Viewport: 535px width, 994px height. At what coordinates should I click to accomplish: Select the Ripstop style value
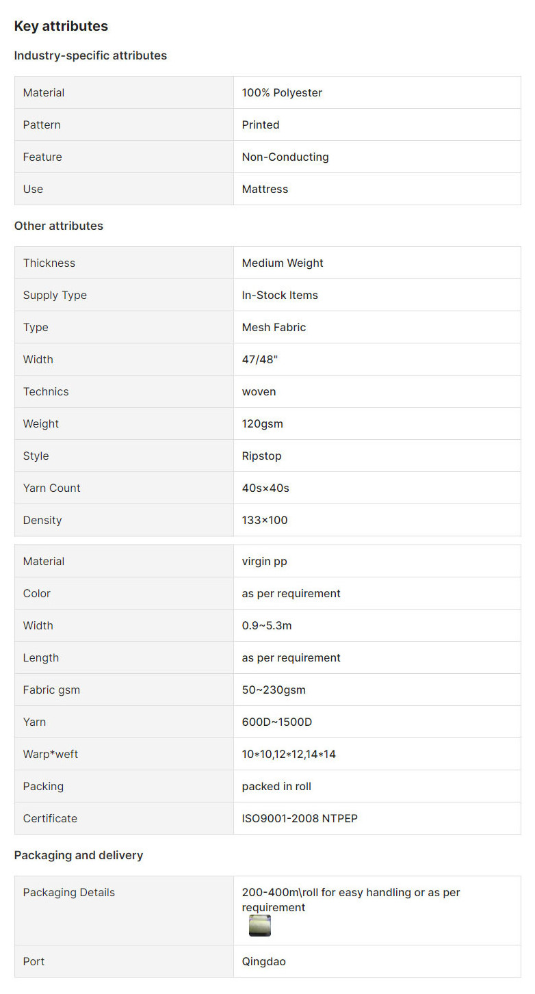pyautogui.click(x=262, y=456)
